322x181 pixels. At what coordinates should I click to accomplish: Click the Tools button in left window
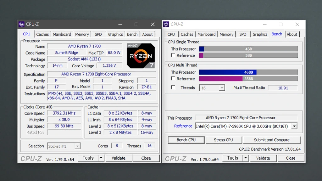coord(88,158)
